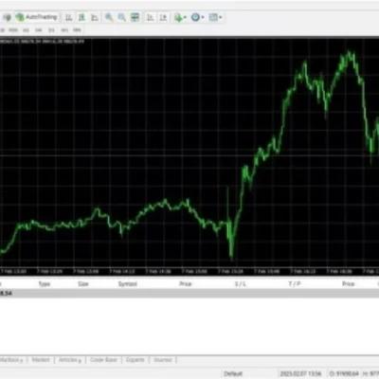Switch chart to candlesticks mode
379x379 pixels.
click(x=81, y=17)
